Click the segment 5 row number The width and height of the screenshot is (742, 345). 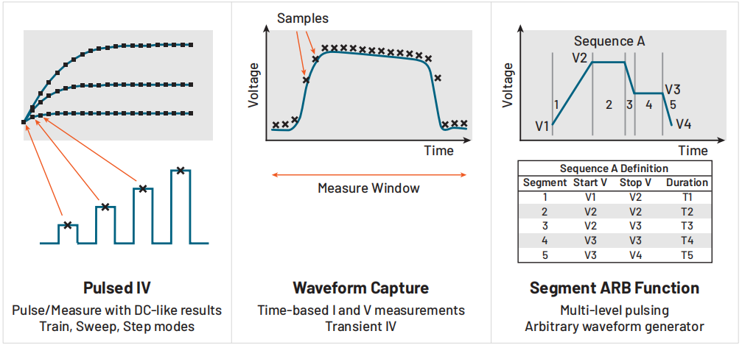pos(543,255)
